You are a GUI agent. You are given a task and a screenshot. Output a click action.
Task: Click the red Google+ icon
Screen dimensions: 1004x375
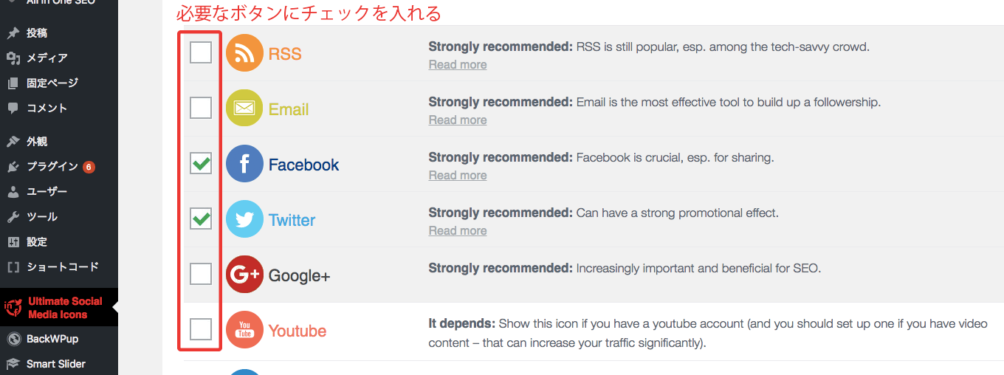tap(244, 275)
